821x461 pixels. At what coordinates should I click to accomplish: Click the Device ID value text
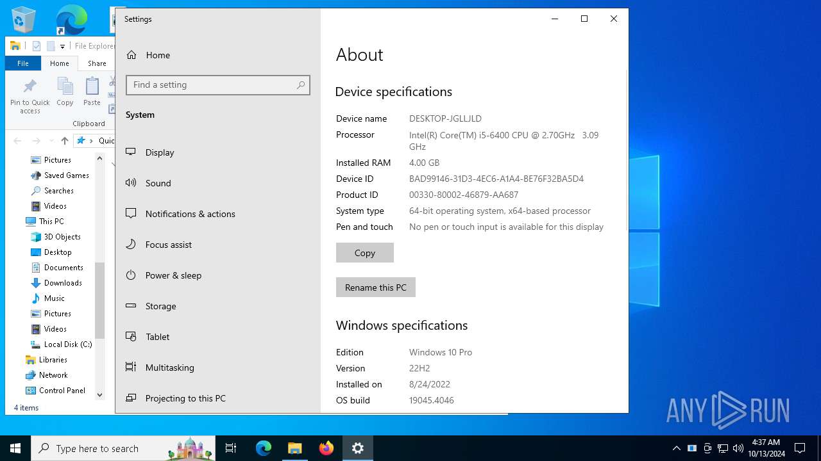point(496,179)
